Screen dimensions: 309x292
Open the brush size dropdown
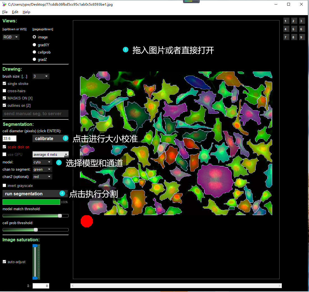click(x=41, y=76)
